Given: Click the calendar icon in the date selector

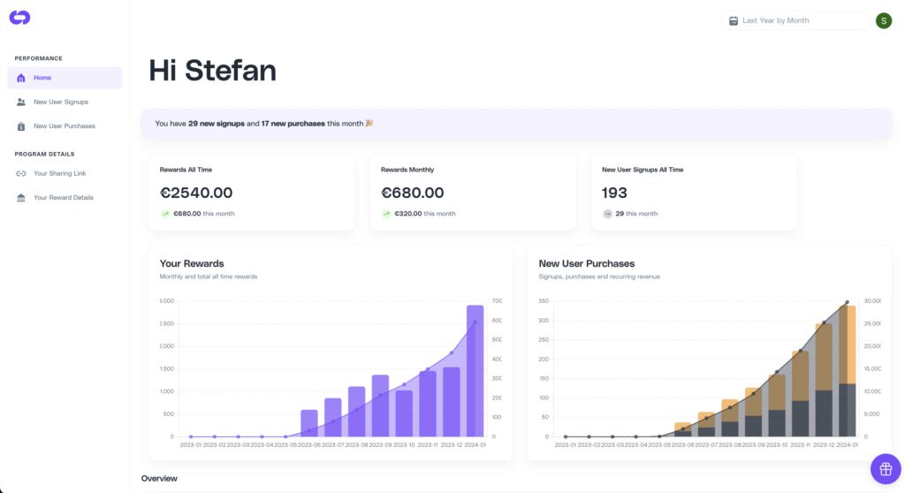Looking at the screenshot, I should pyautogui.click(x=734, y=20).
